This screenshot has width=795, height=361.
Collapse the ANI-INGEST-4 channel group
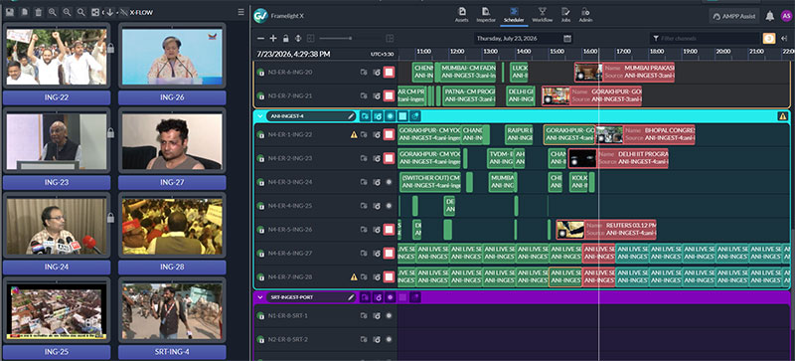(x=260, y=116)
